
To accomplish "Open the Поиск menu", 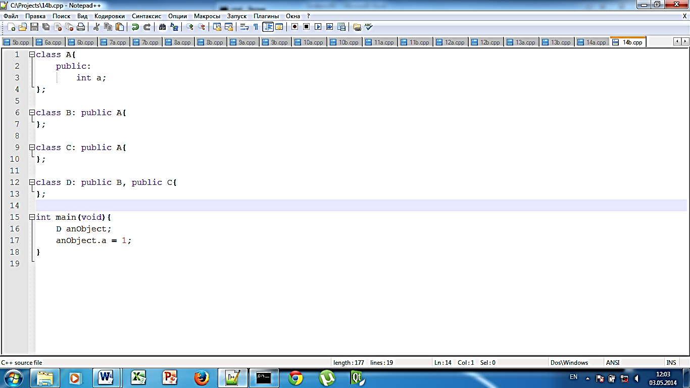I will point(62,16).
